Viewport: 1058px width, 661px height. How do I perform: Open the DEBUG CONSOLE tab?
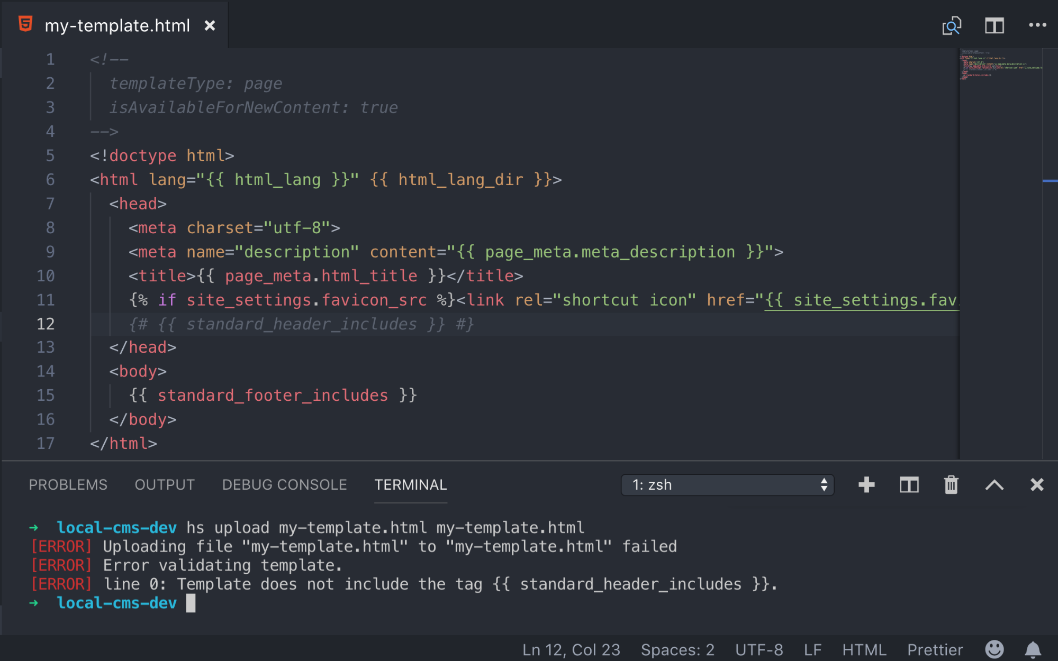(x=284, y=484)
